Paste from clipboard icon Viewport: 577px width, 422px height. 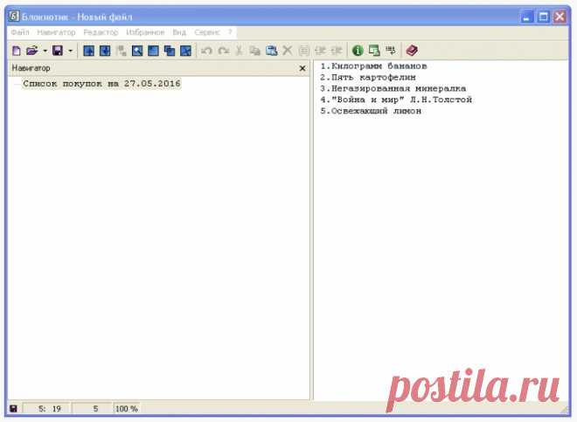click(x=272, y=51)
